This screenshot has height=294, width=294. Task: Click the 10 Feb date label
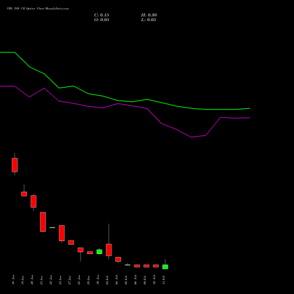coord(154,280)
